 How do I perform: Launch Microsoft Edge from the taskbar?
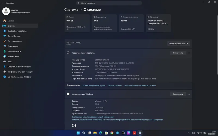pos(101,133)
